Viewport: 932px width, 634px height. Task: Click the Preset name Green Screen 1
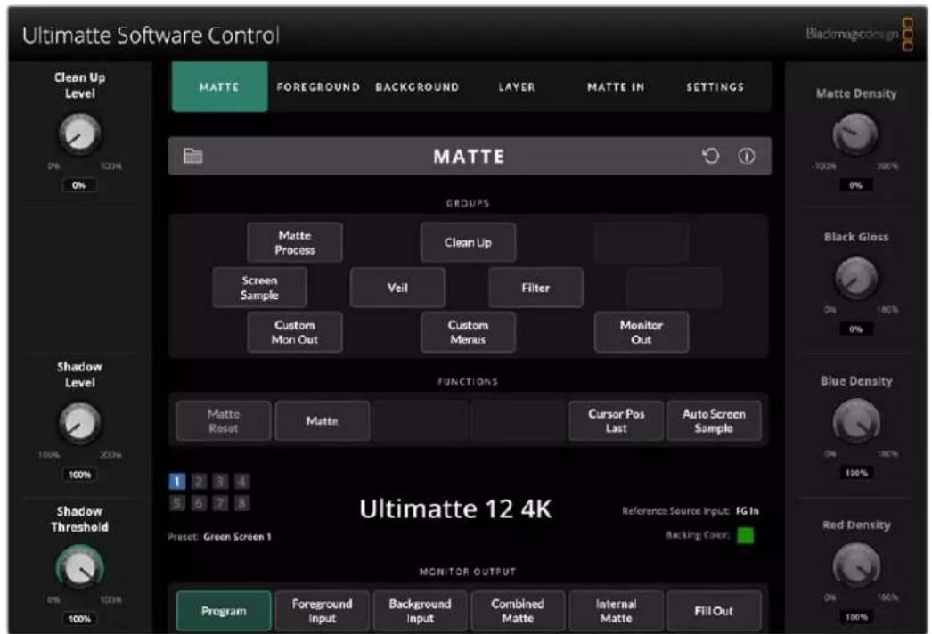(x=237, y=537)
